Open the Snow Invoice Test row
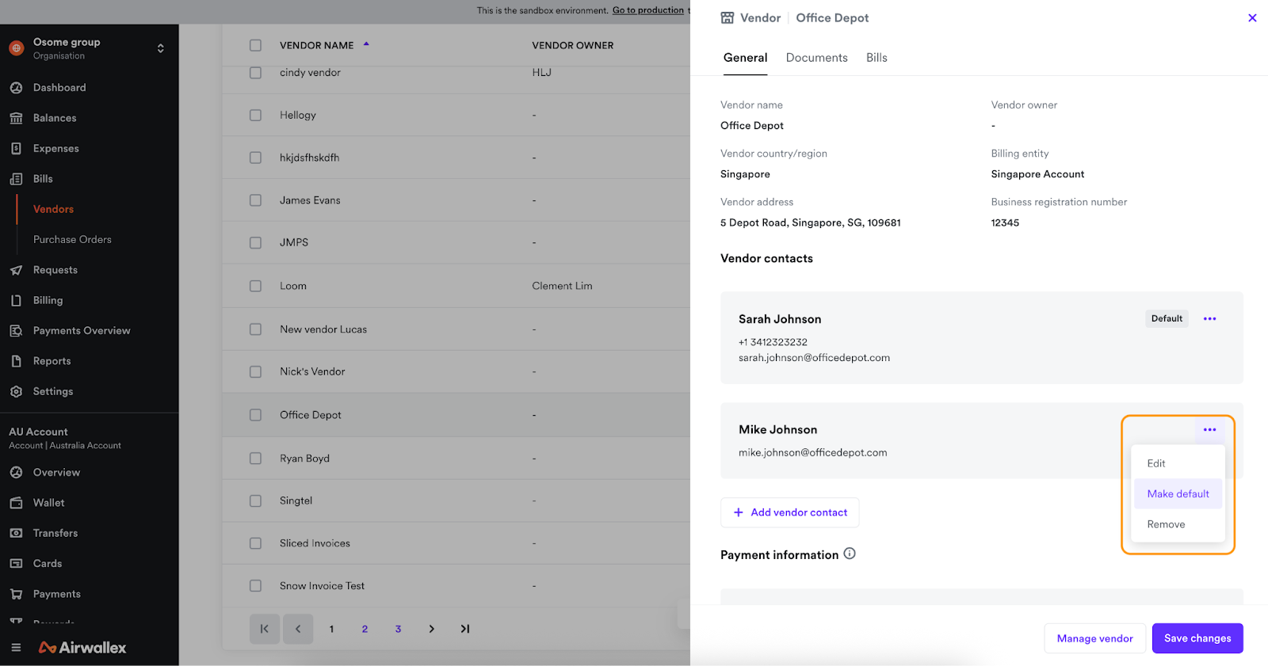The image size is (1268, 666). (456, 586)
